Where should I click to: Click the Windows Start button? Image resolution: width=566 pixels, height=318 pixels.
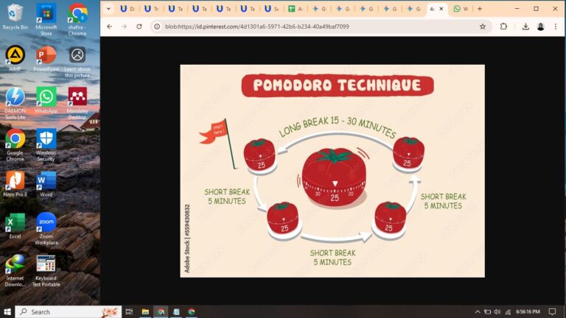pos(7,311)
